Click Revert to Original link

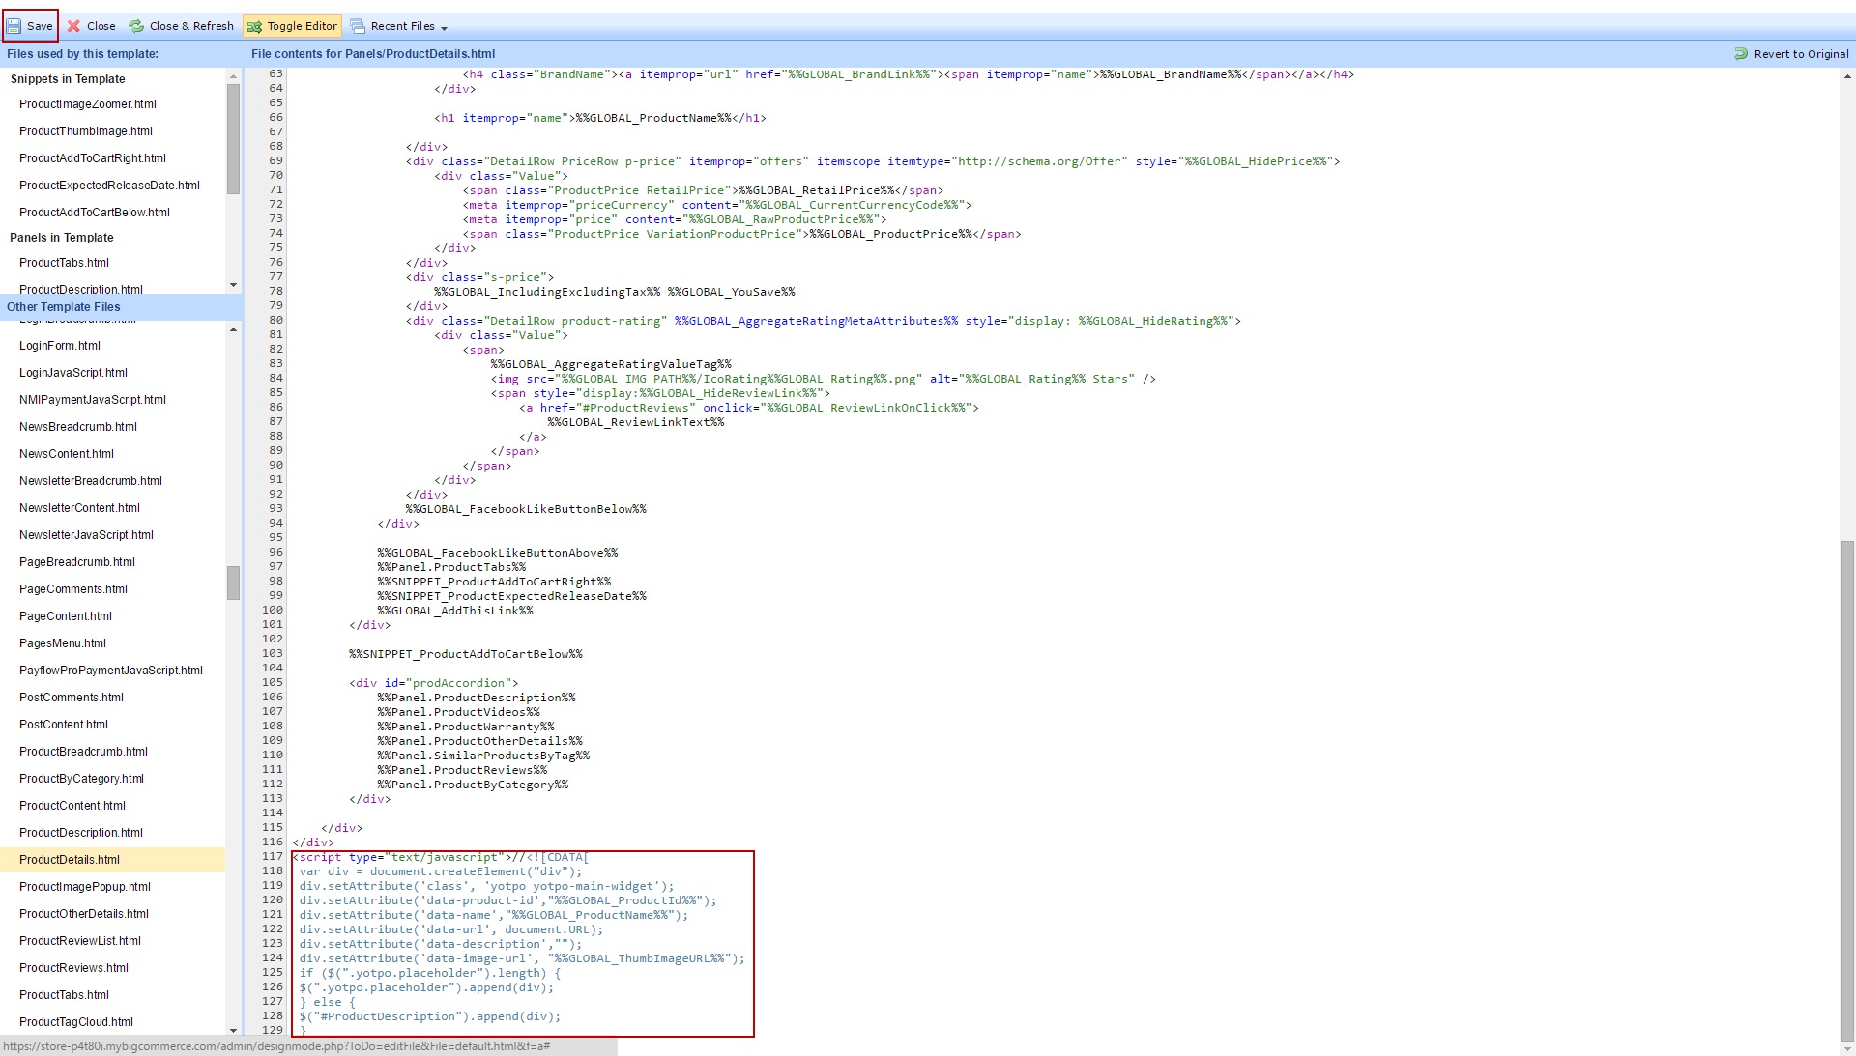[x=1801, y=54]
